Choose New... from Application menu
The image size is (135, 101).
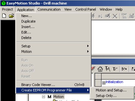pyautogui.click(x=53, y=16)
